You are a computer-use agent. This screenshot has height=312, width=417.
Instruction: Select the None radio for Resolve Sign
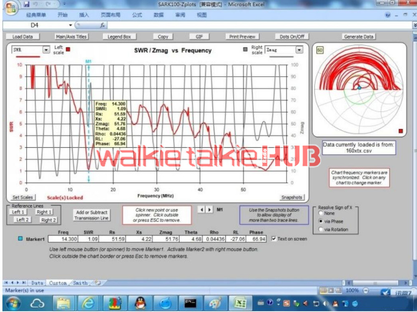coord(321,213)
